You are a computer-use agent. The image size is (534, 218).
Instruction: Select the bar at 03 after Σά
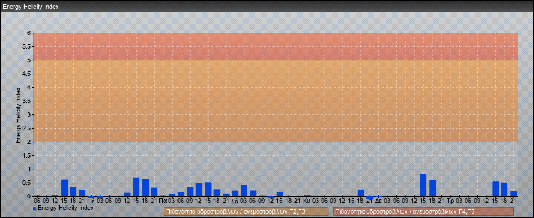(244, 191)
